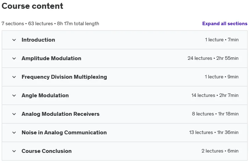Expand the Introduction section title
This screenshot has height=163, width=249.
point(38,40)
